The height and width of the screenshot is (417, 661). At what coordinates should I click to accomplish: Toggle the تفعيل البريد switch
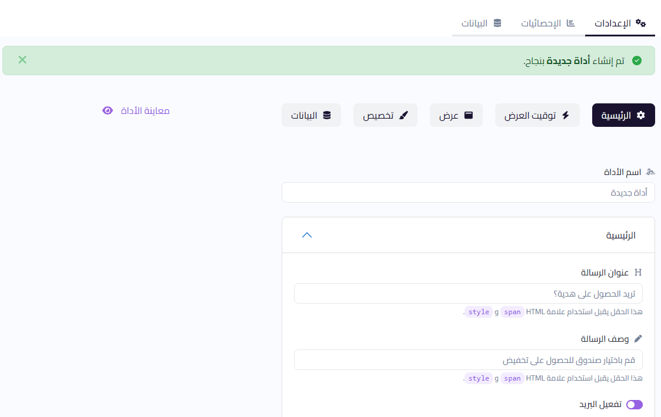click(635, 405)
